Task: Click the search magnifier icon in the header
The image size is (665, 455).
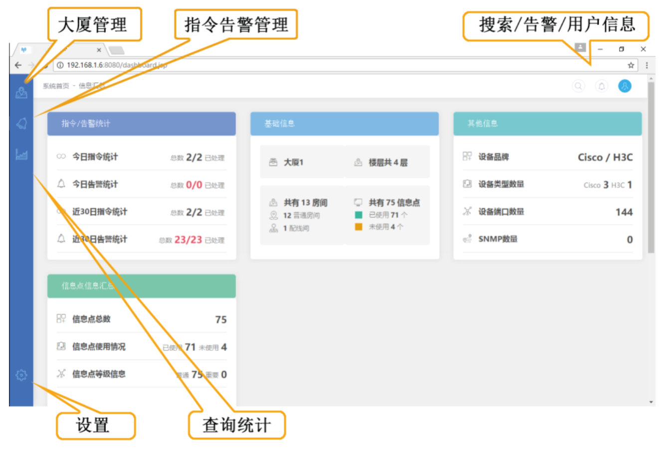Action: click(x=578, y=86)
